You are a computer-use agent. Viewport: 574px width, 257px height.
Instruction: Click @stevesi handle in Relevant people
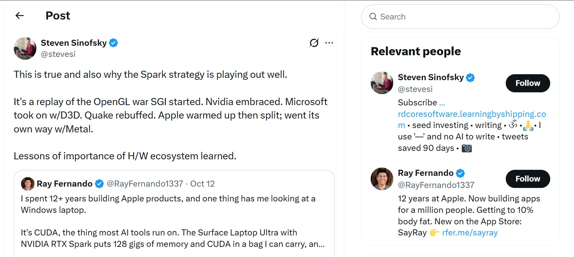(x=415, y=89)
